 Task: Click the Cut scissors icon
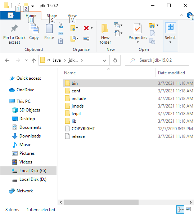point(61,25)
